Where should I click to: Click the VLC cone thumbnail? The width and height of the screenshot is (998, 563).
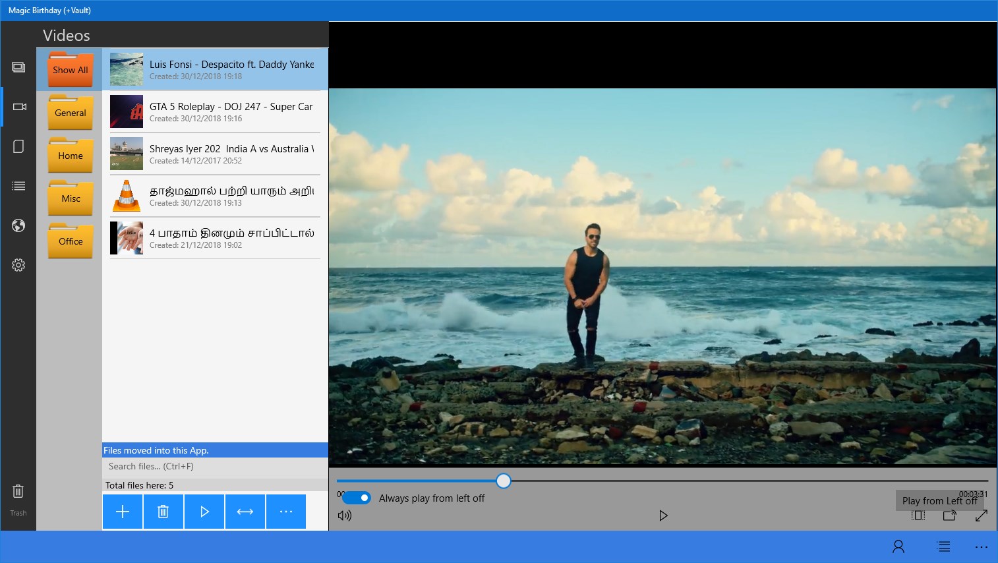[x=127, y=196]
